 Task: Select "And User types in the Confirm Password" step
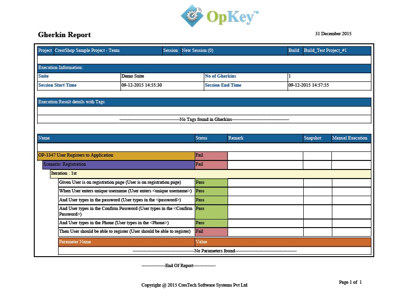point(127,211)
